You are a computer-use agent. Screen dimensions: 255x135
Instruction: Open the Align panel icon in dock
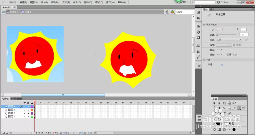[x=198, y=26]
